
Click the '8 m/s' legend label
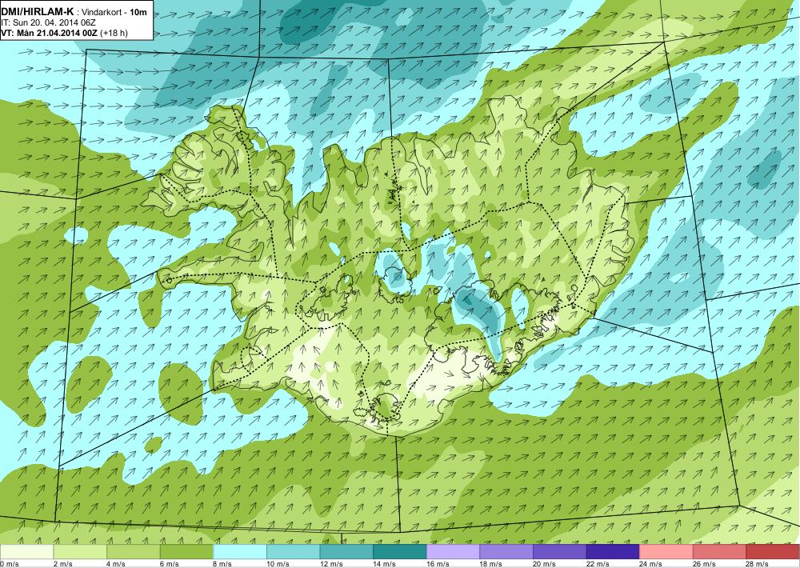(x=223, y=564)
